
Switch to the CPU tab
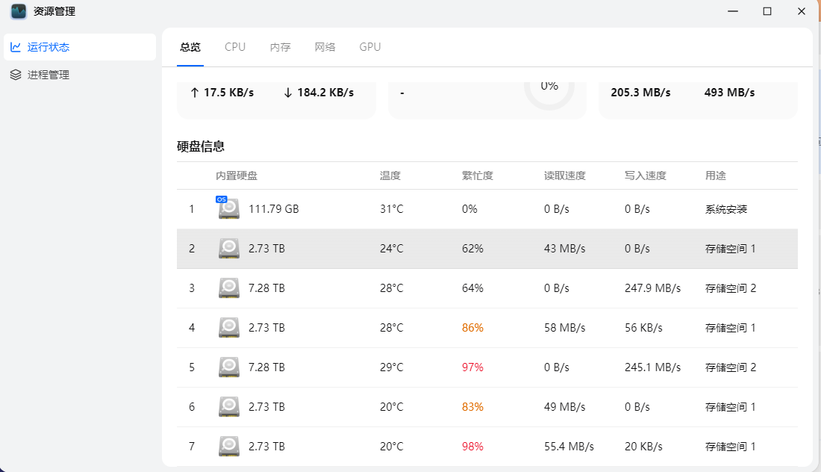(235, 47)
